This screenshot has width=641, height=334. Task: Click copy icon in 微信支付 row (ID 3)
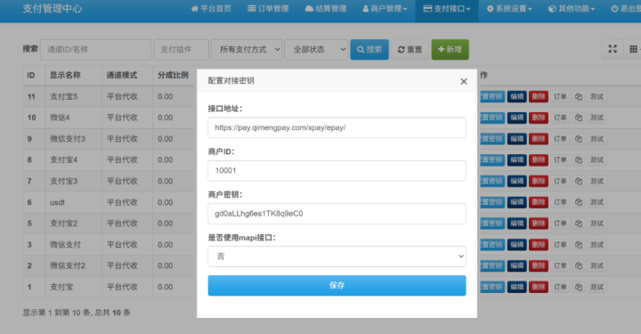tap(579, 244)
